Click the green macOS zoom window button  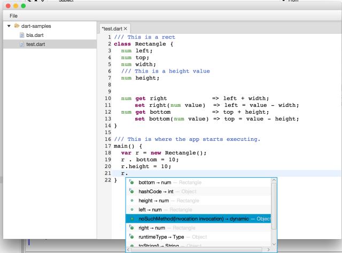24,5
